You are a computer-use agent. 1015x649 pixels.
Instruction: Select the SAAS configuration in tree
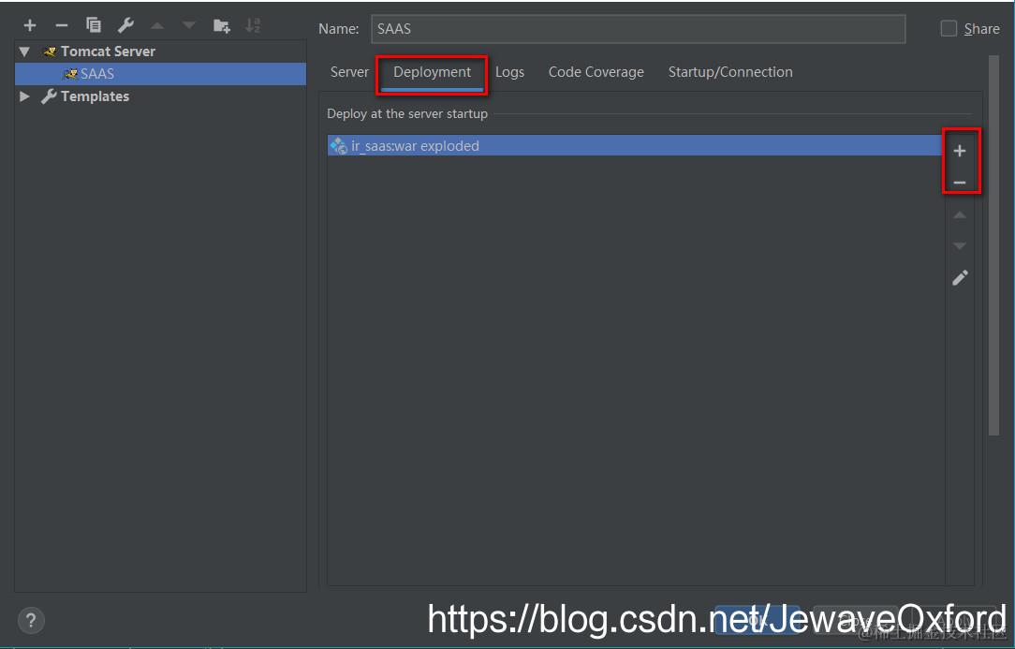coord(160,74)
